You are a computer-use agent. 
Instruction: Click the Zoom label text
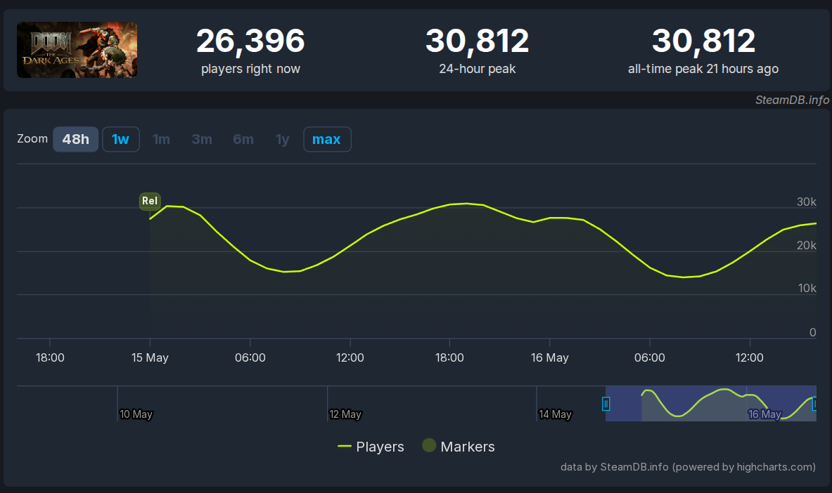[32, 139]
